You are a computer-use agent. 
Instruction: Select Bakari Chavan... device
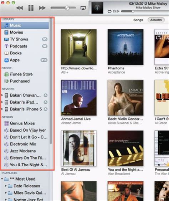pos(25,95)
